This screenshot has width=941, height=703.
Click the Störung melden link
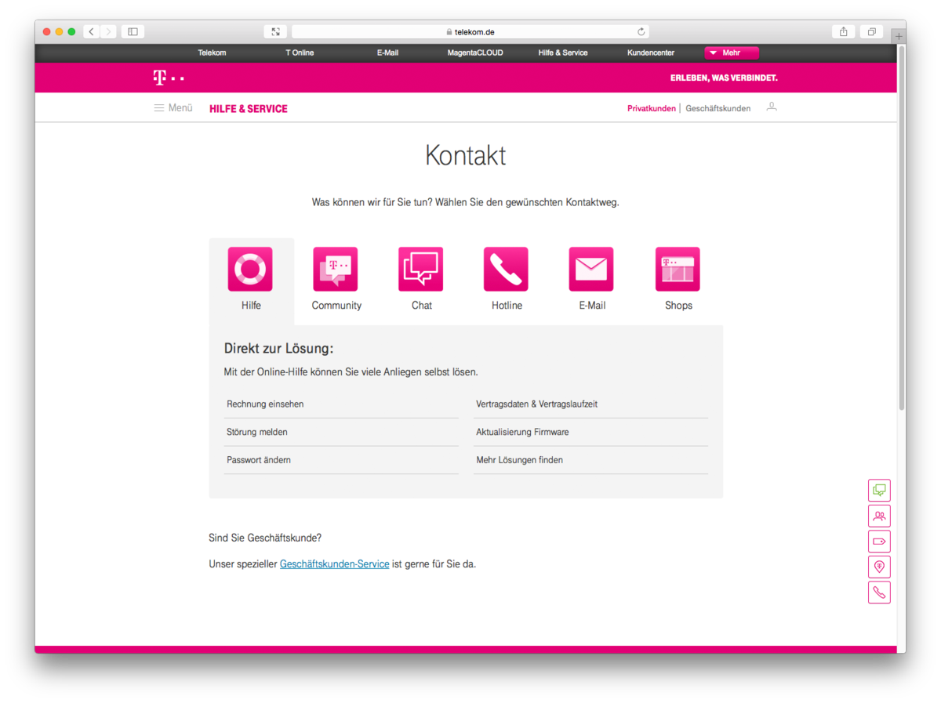click(x=257, y=433)
